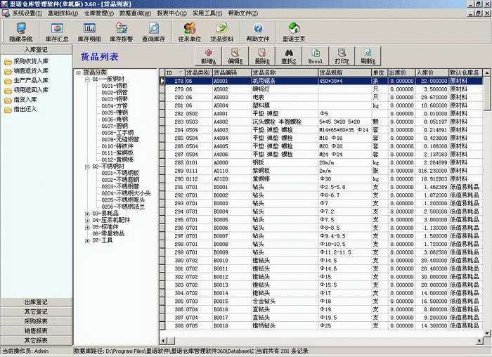Select 0108-工字钢 in category tree
This screenshot has width=492, height=357.
coord(118,133)
